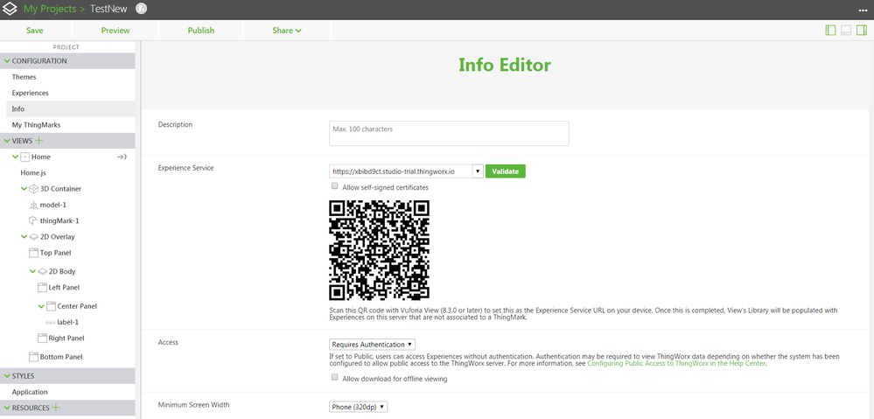874x419 pixels.
Task: Click the 3D Container cube icon
Action: [33, 189]
